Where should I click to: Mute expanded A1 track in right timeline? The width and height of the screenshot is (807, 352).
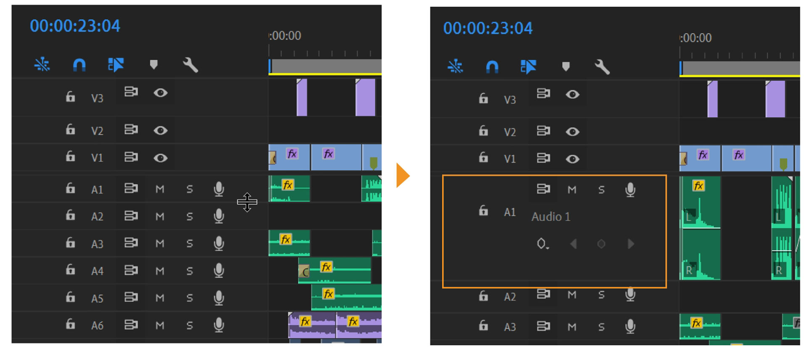point(572,190)
